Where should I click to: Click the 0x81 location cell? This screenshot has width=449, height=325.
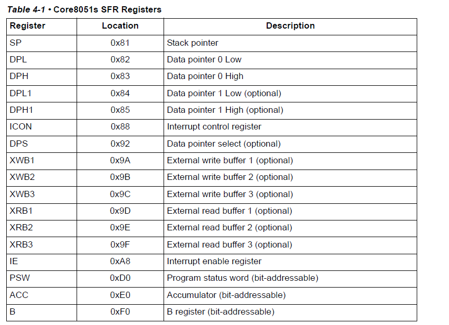coord(120,43)
